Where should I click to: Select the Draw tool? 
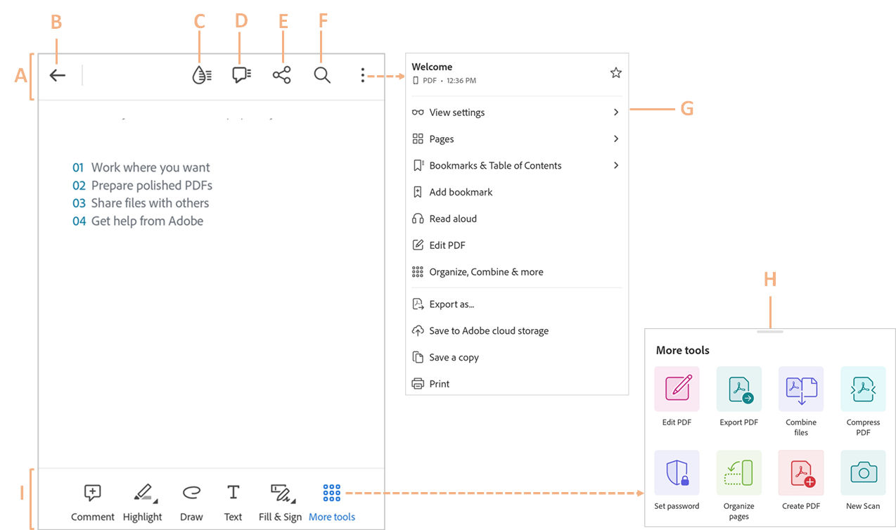[x=191, y=501]
